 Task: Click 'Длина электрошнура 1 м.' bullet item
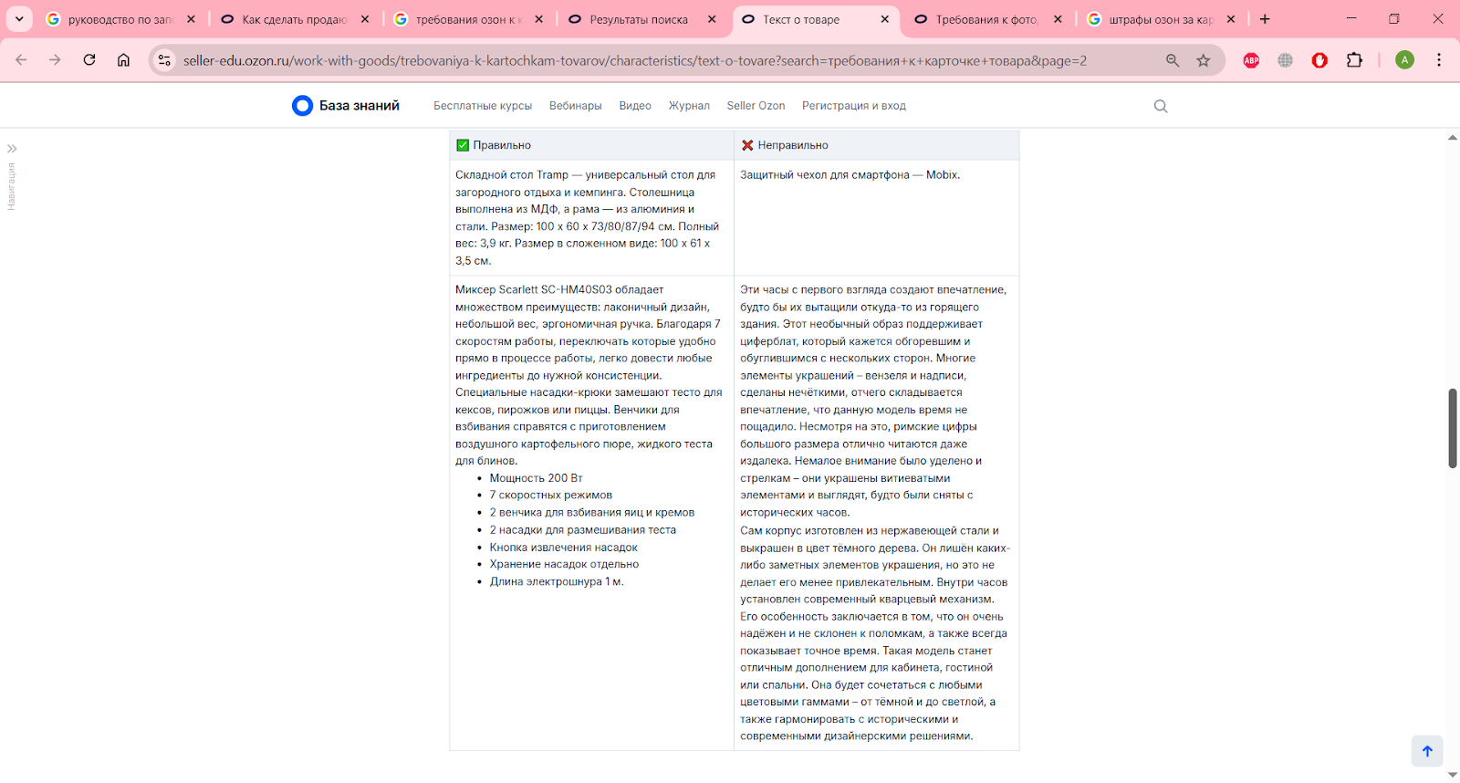pyautogui.click(x=557, y=581)
